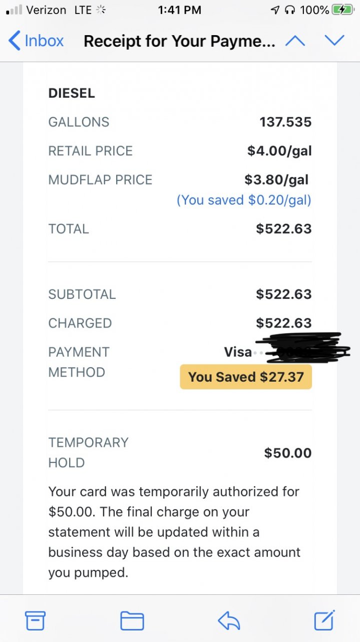
Task: Tap the location arrow status icon
Action: pos(275,10)
